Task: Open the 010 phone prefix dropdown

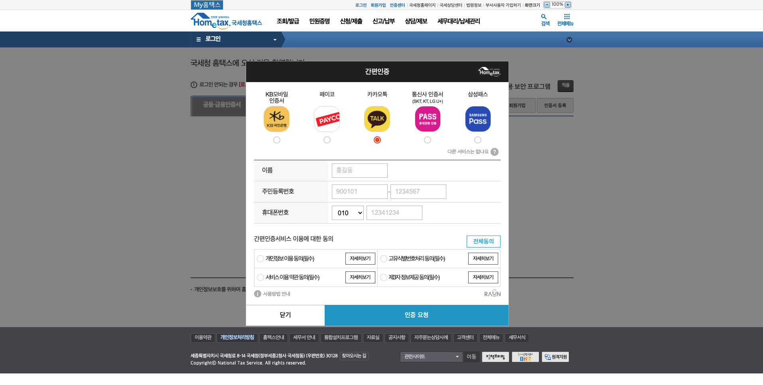Action: 348,213
